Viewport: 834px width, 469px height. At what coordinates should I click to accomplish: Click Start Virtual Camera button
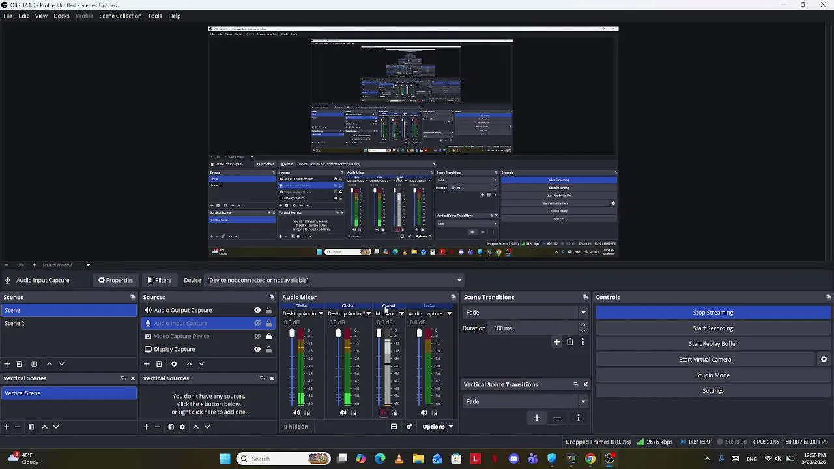(705, 360)
